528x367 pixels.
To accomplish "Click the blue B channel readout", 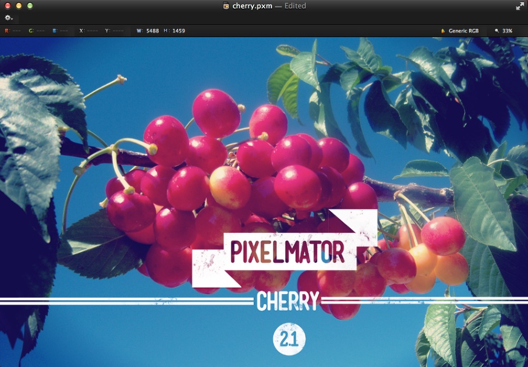I will point(60,31).
